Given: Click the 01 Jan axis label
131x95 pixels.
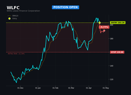Looking at the screenshot, I should tap(38, 88).
